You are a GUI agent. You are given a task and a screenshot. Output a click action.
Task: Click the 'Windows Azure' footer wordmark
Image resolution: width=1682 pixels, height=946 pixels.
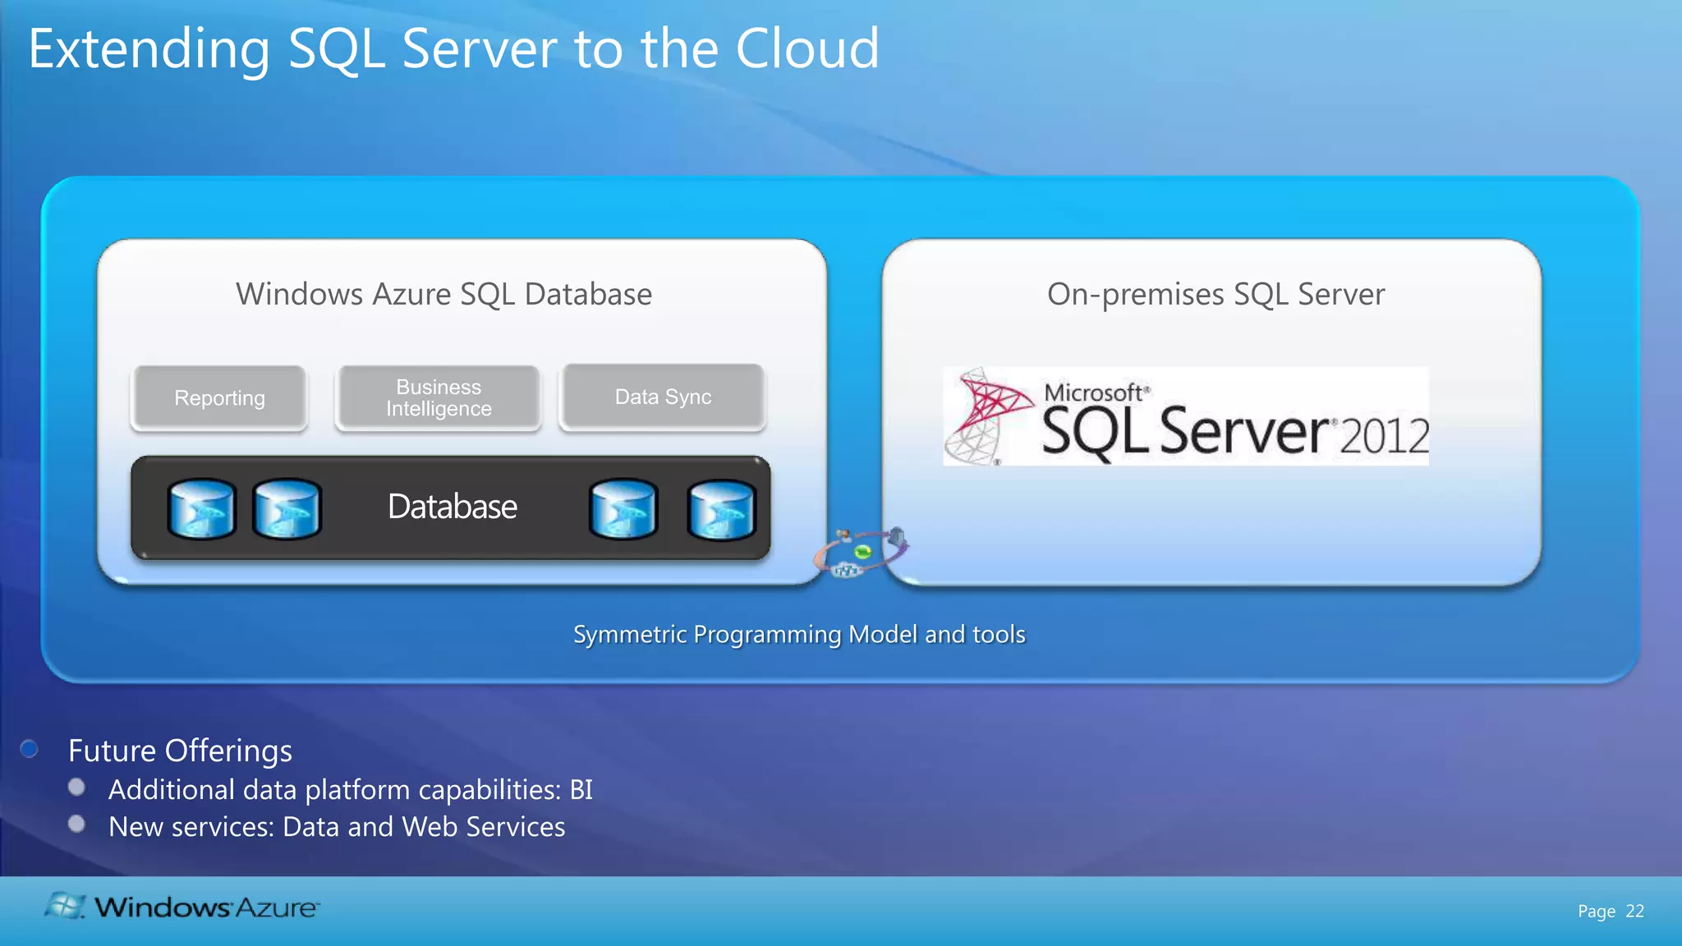point(207,907)
